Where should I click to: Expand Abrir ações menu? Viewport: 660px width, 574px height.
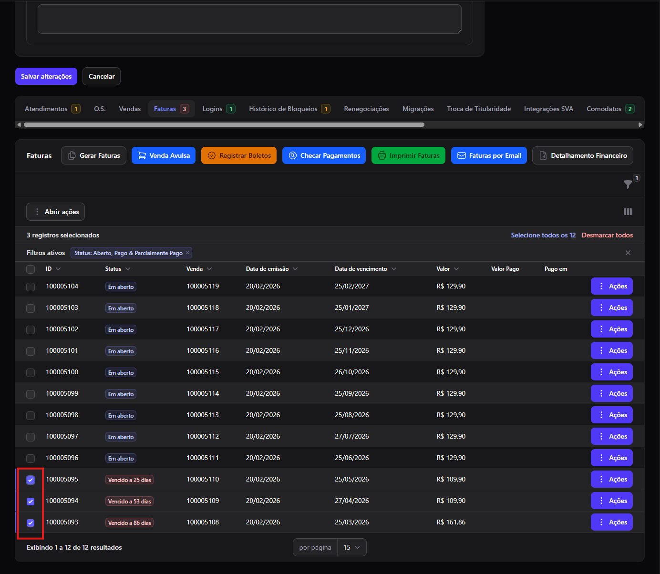click(x=55, y=212)
